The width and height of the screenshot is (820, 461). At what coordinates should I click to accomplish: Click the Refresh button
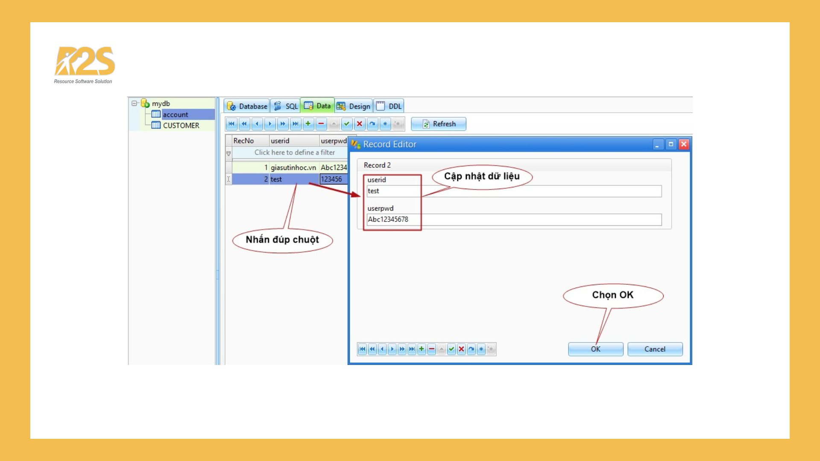click(438, 124)
